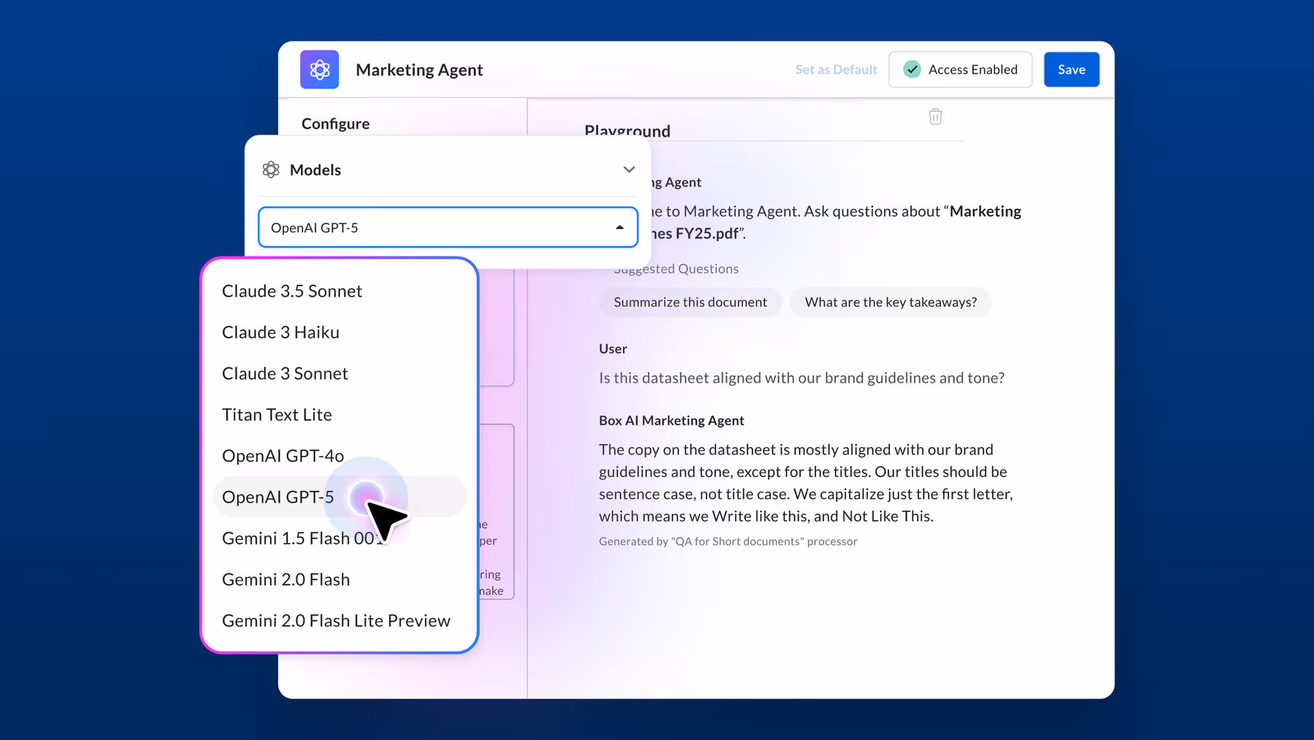Select Claude 3 Sonnet option

pos(285,373)
